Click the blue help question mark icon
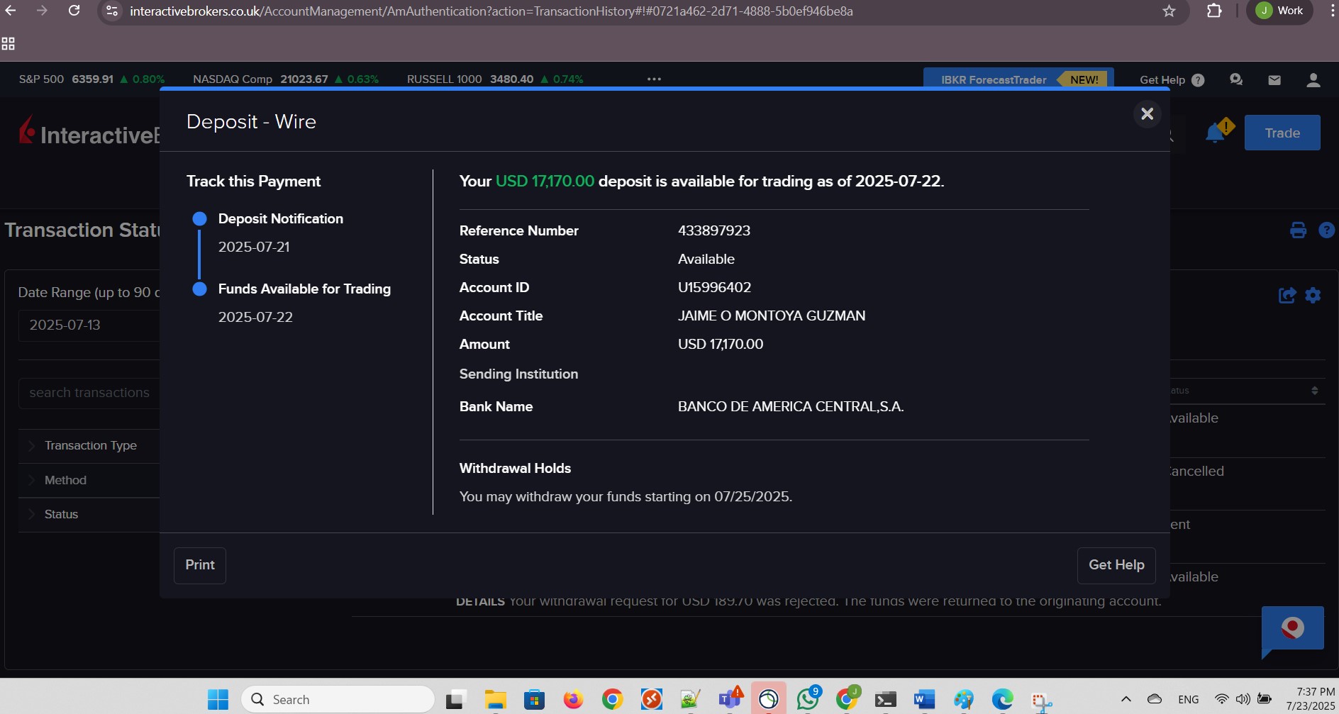The height and width of the screenshot is (714, 1339). point(1326,230)
